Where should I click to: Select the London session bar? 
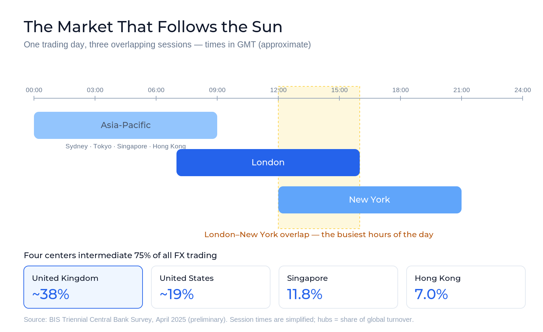268,163
